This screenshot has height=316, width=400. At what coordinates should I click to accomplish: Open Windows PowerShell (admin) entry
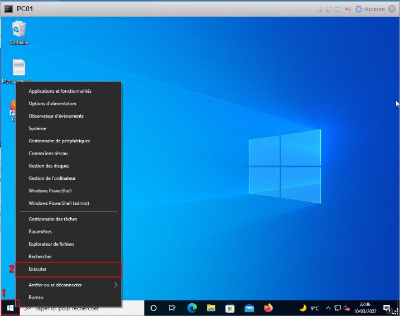(59, 203)
